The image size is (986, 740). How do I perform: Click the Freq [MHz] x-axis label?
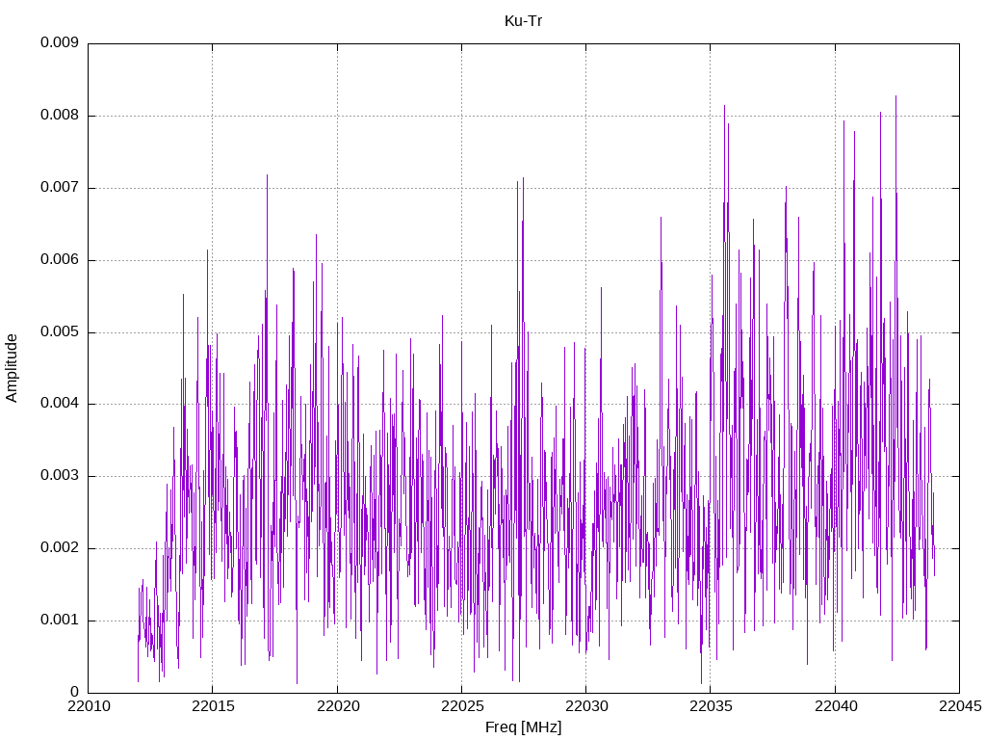click(x=523, y=727)
